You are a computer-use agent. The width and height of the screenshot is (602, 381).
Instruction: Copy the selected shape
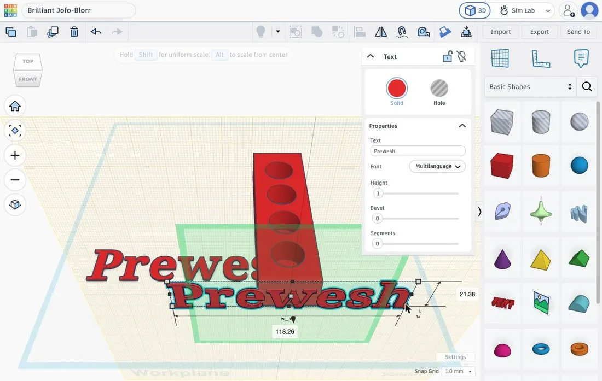coord(11,32)
